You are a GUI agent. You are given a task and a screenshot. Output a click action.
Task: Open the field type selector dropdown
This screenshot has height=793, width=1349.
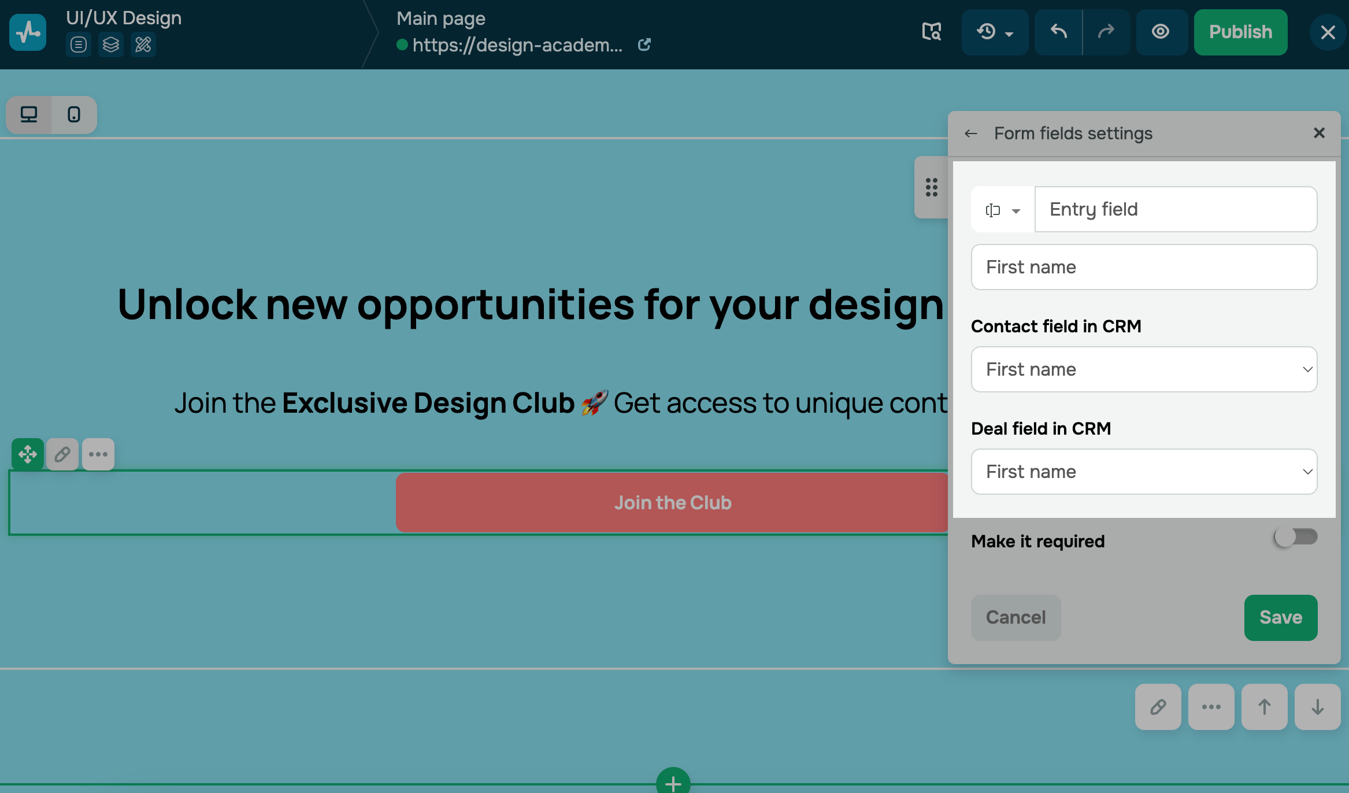click(1003, 210)
